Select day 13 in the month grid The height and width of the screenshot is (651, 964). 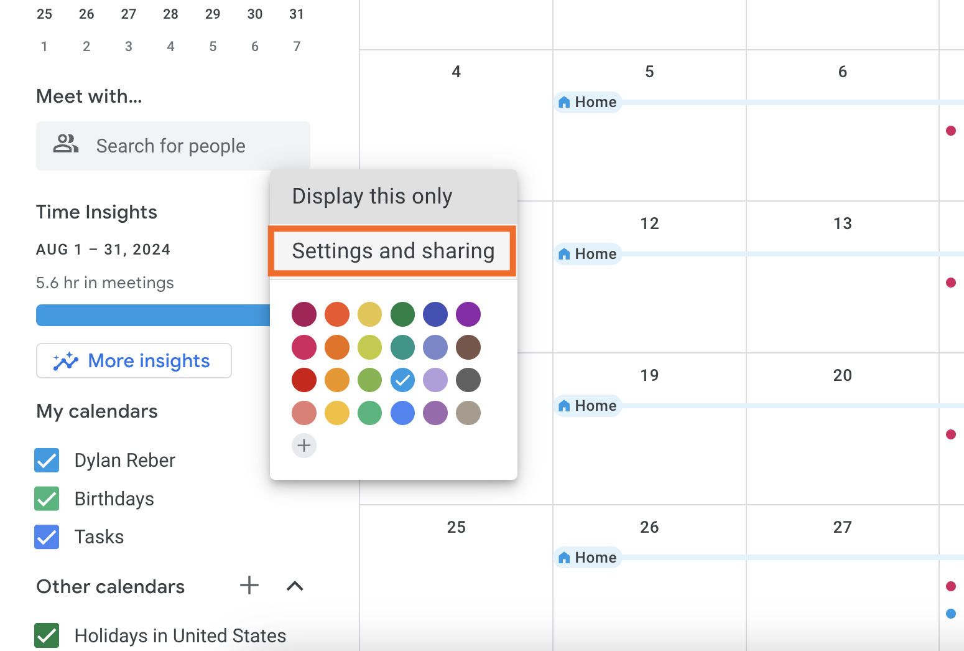[x=843, y=223]
